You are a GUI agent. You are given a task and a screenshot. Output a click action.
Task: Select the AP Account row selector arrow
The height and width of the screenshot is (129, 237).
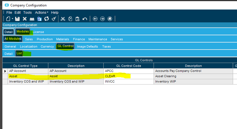point(5,71)
